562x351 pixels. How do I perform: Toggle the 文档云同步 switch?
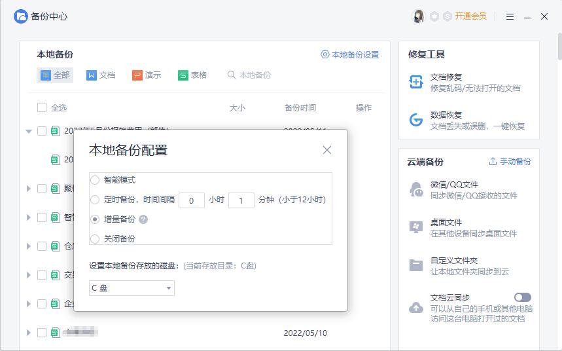[523, 297]
